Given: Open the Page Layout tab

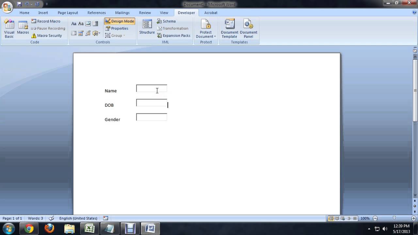Looking at the screenshot, I should point(68,13).
